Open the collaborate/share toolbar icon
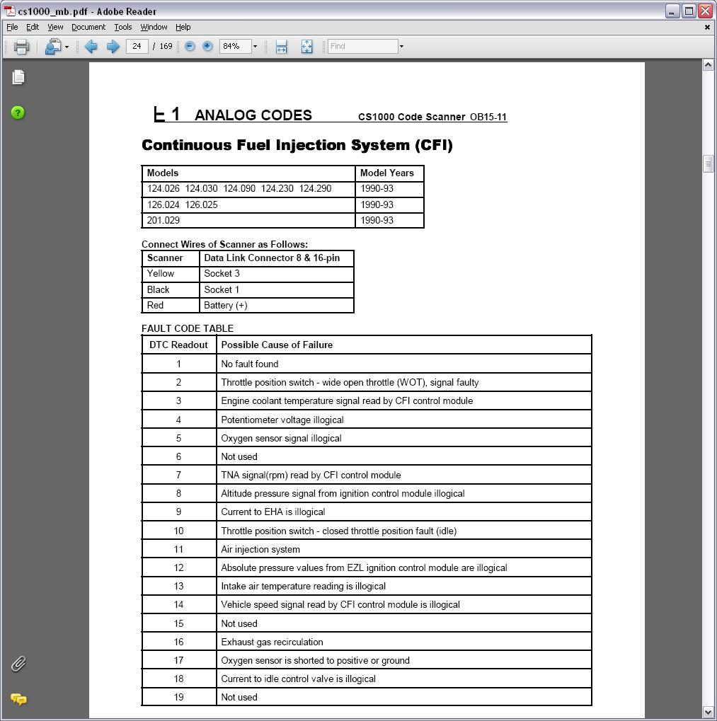Viewport: 717px width, 721px height. point(53,47)
